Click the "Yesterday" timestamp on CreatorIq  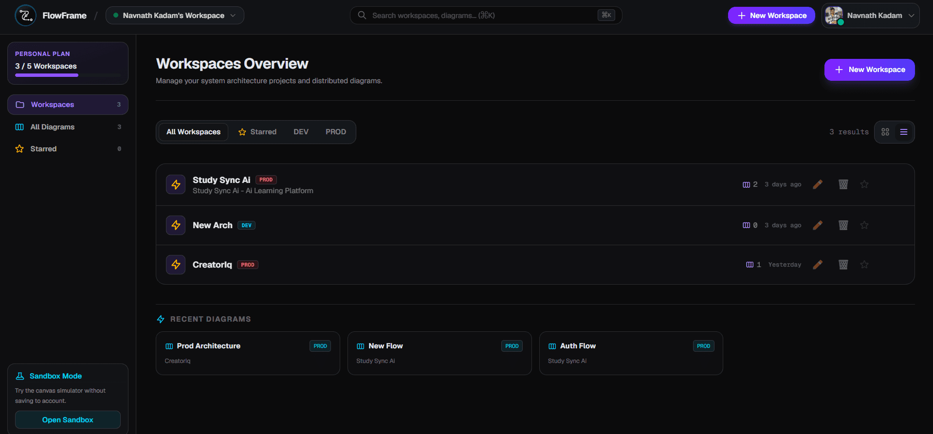point(785,265)
